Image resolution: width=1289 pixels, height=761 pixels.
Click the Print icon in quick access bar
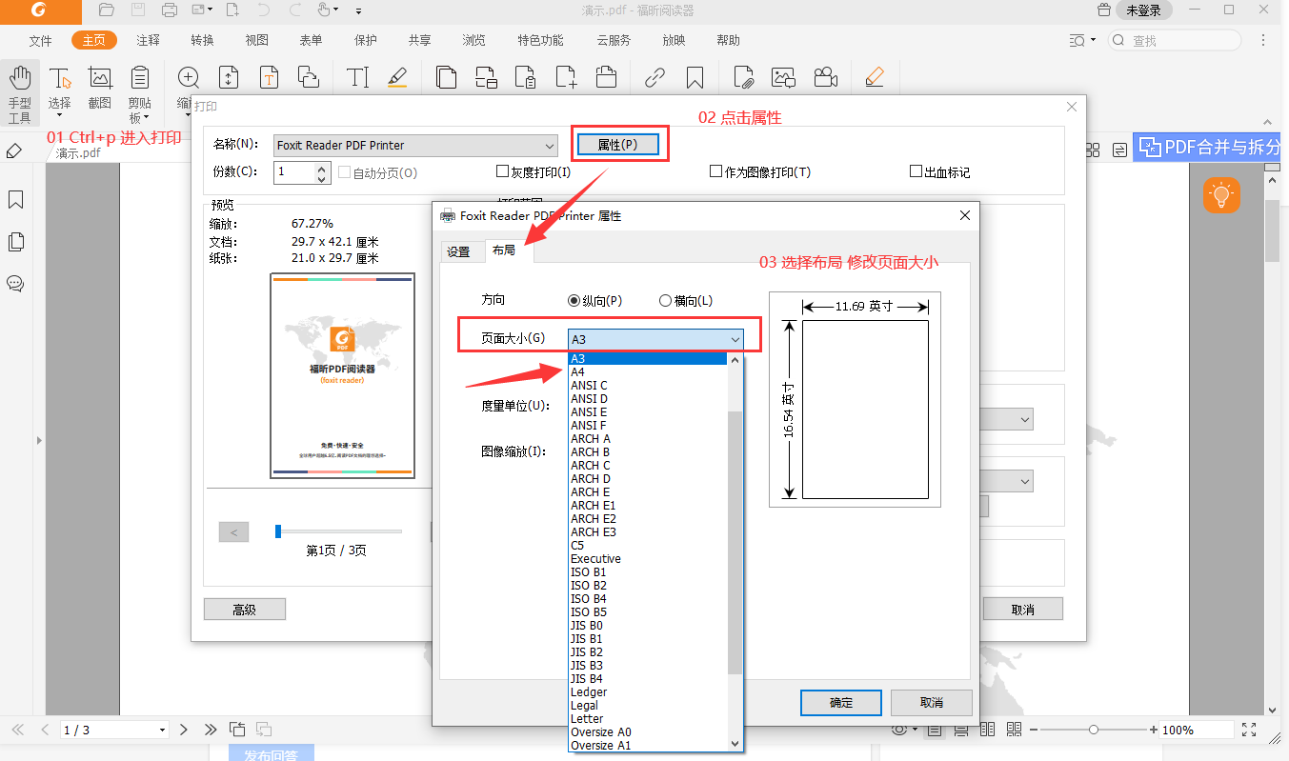170,10
